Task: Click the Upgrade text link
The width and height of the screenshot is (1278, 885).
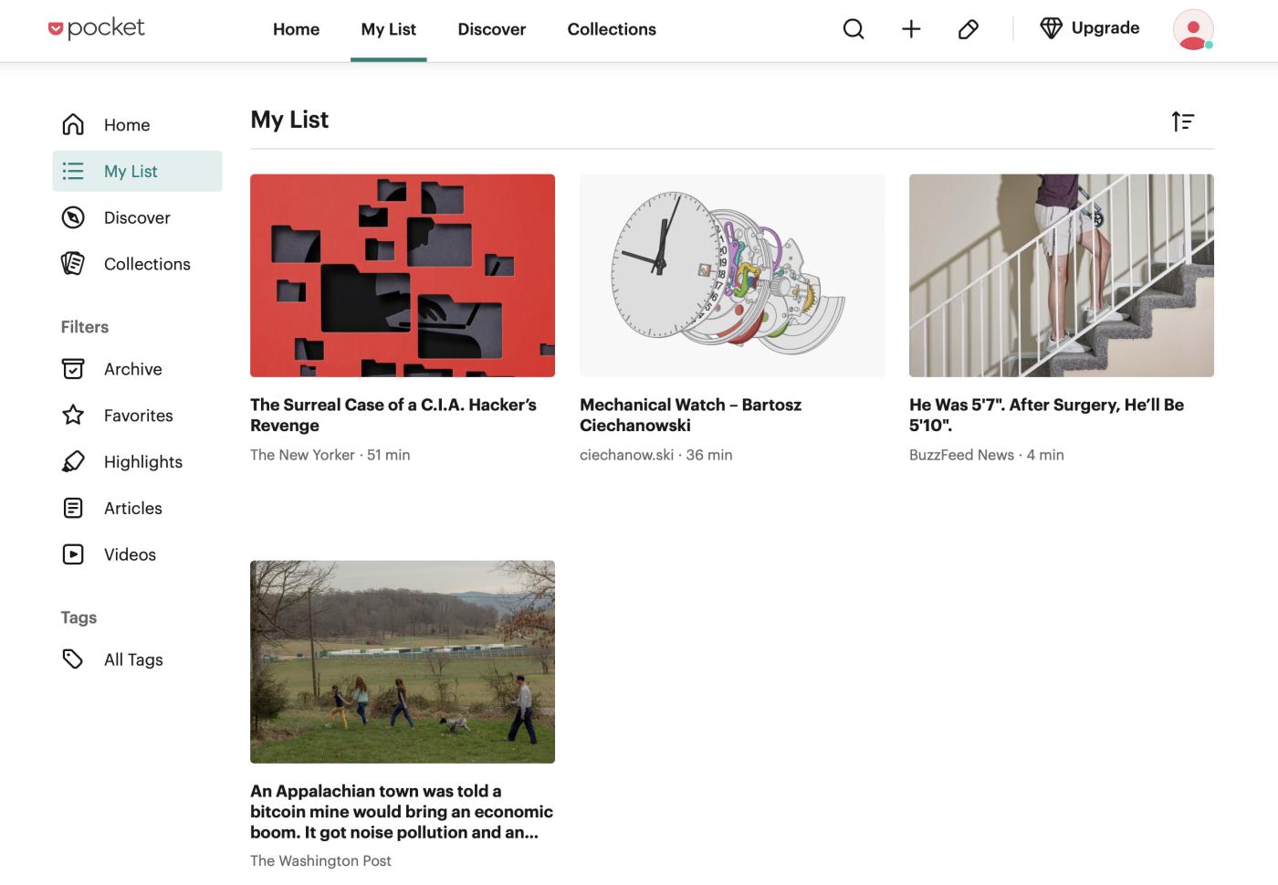Action: 1105,28
